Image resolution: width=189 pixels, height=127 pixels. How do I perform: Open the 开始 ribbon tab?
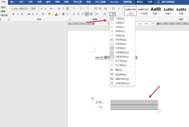pyautogui.click(x=4, y=2)
